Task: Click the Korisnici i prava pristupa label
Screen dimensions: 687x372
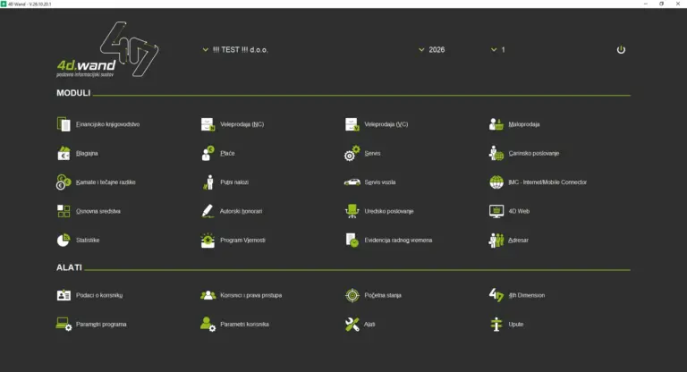Action: pyautogui.click(x=251, y=295)
